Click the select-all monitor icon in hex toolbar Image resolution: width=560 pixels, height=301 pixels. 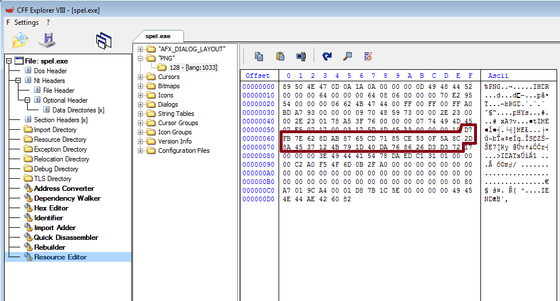(302, 57)
